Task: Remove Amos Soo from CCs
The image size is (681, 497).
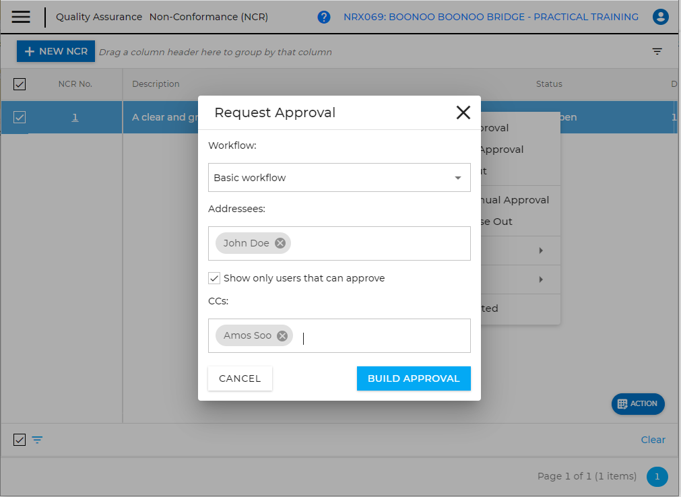Action: point(282,335)
